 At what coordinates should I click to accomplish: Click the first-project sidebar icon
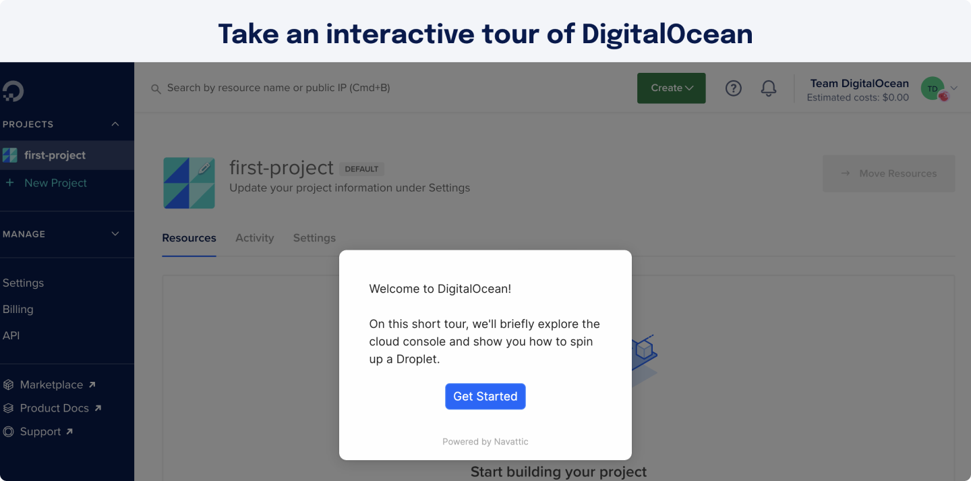pyautogui.click(x=9, y=155)
